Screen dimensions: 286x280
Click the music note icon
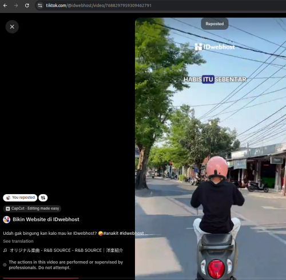tap(5, 250)
